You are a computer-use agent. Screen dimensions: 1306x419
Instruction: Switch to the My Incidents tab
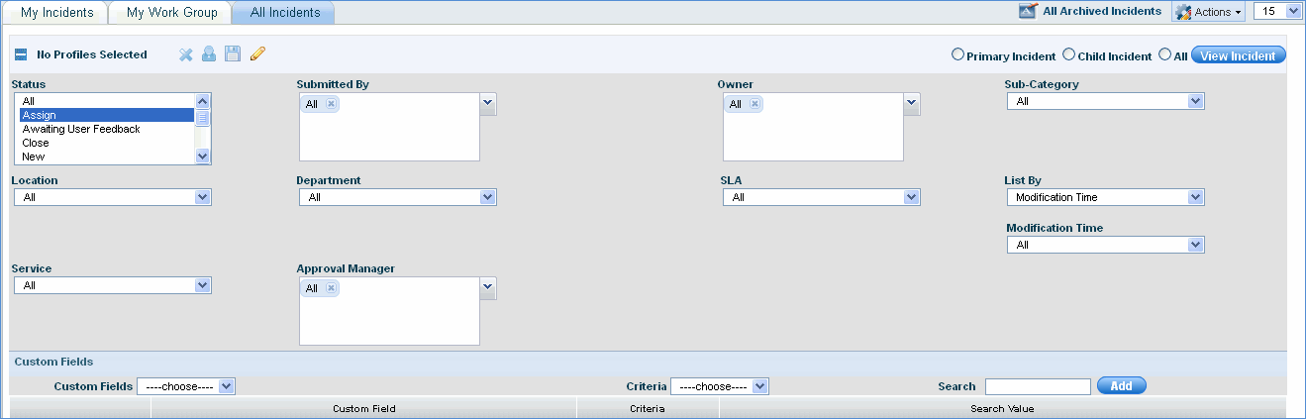56,13
